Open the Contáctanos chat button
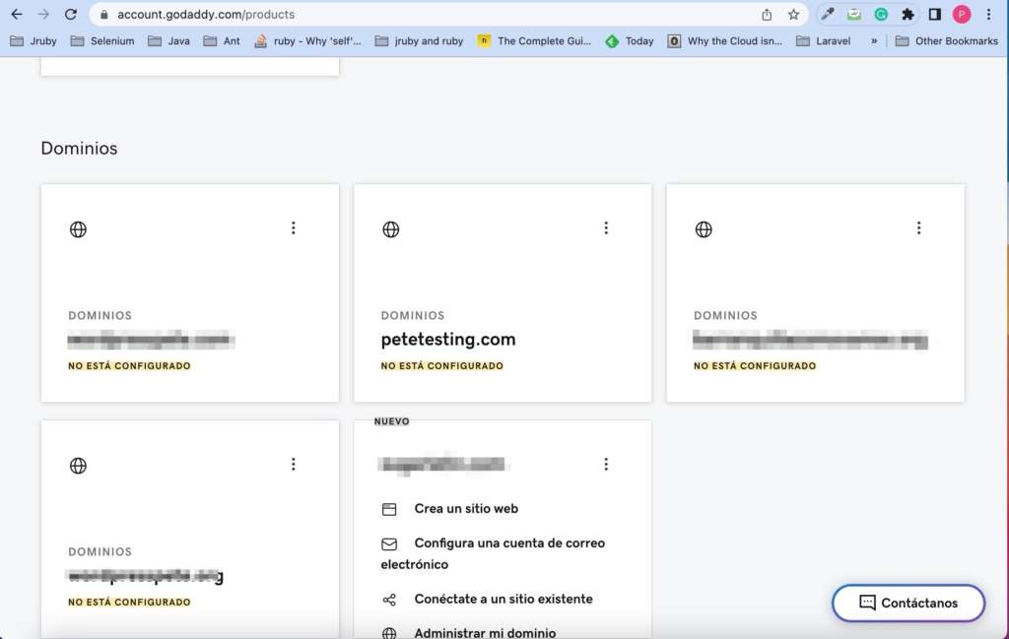This screenshot has width=1009, height=639. click(x=908, y=603)
